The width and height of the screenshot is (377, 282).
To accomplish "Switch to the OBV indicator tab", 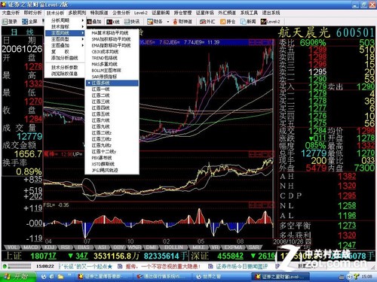I will 118,247.
